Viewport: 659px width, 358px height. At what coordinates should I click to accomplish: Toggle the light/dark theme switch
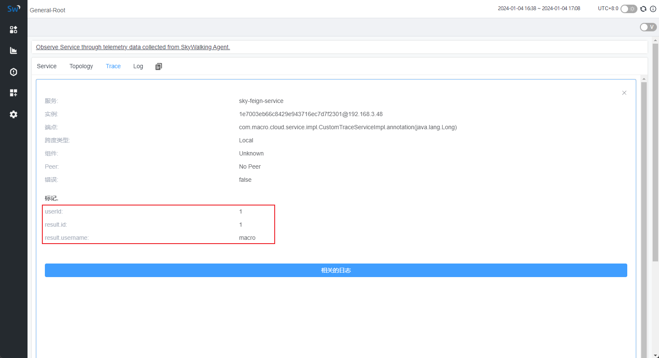click(x=629, y=9)
